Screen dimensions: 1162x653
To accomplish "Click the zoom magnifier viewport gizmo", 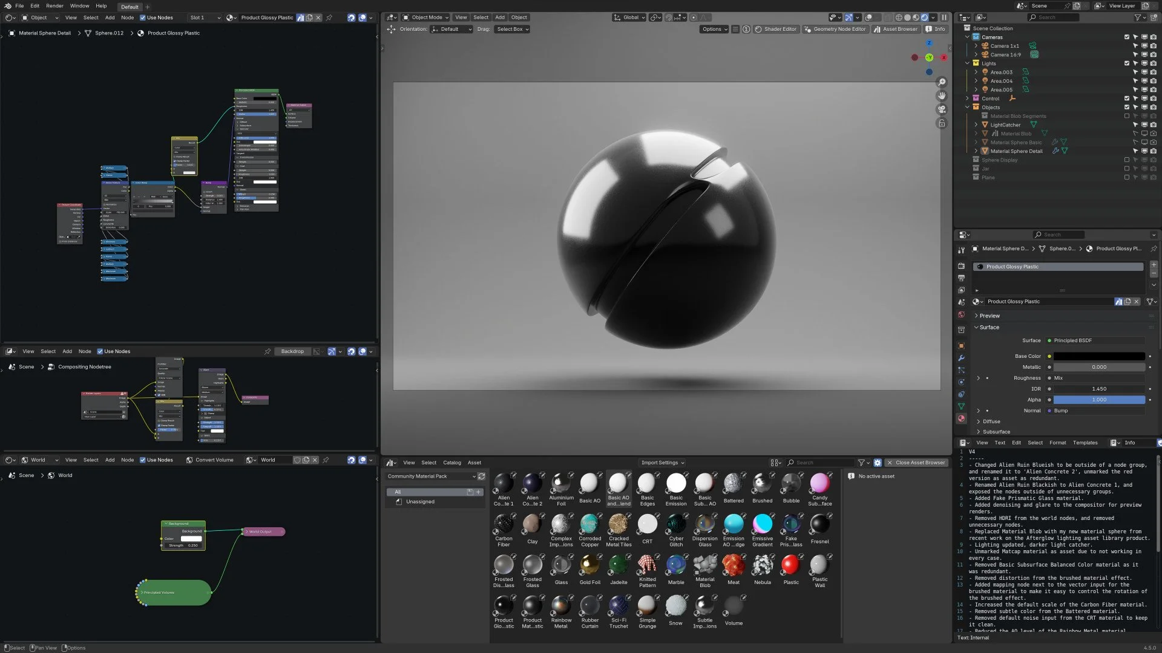I will (942, 82).
